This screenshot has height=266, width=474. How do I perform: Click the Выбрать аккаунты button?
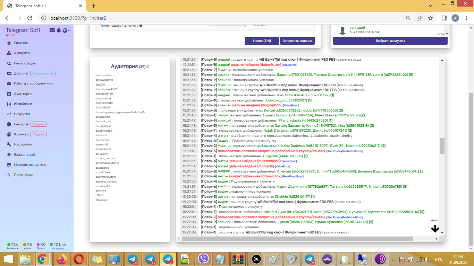coord(390,41)
